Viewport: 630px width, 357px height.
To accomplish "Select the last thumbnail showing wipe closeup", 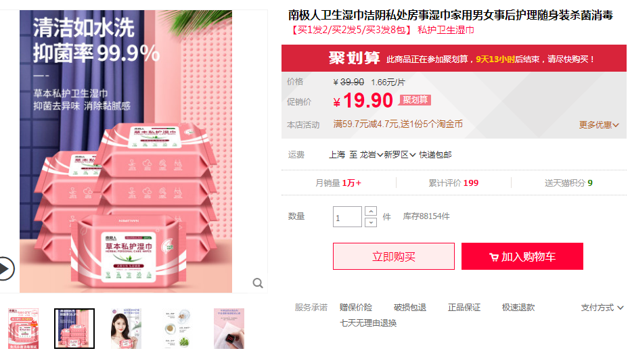I will [x=229, y=329].
